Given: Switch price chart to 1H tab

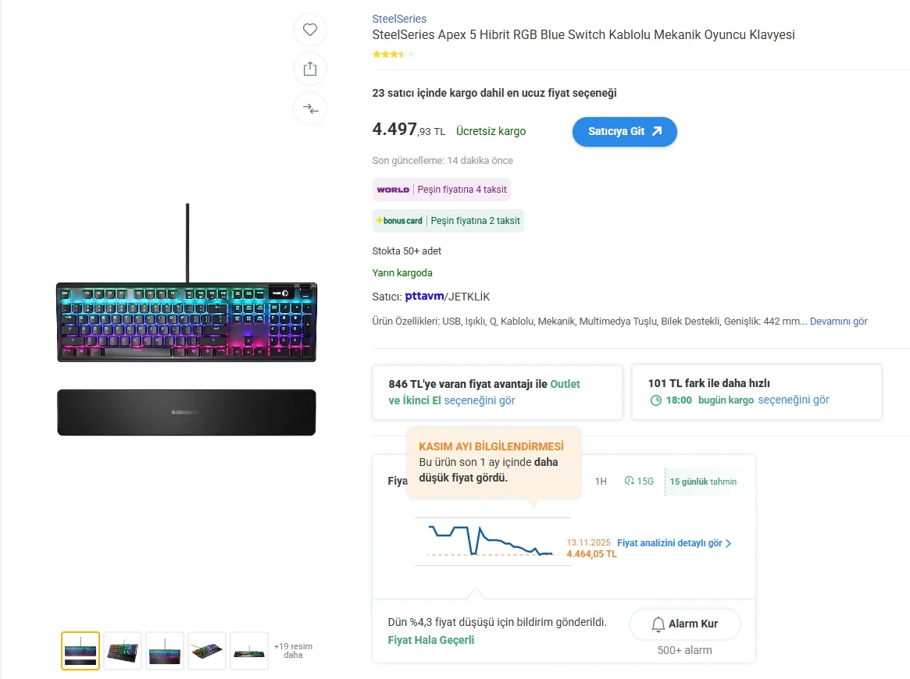Looking at the screenshot, I should tap(601, 482).
